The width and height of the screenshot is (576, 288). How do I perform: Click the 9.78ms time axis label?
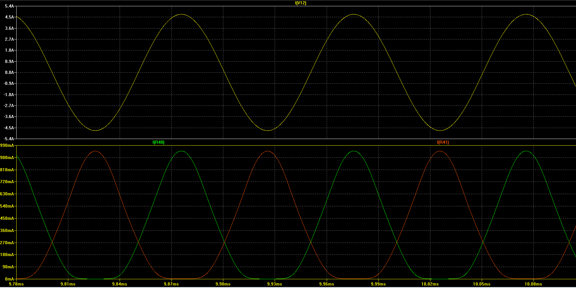(x=16, y=284)
